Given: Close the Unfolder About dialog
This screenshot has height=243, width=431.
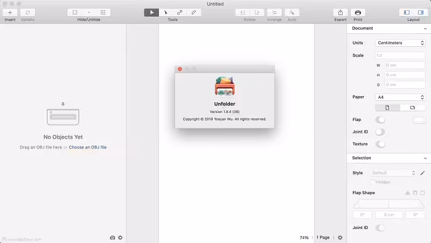Looking at the screenshot, I should [180, 69].
